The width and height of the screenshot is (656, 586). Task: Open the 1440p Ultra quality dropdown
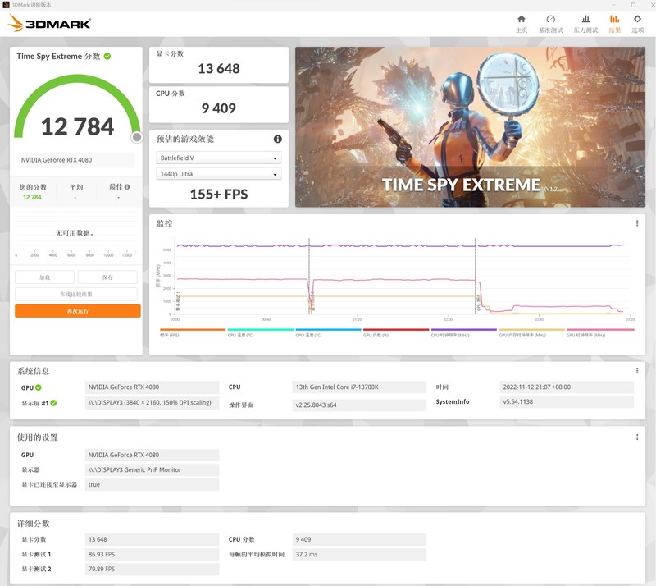217,173
